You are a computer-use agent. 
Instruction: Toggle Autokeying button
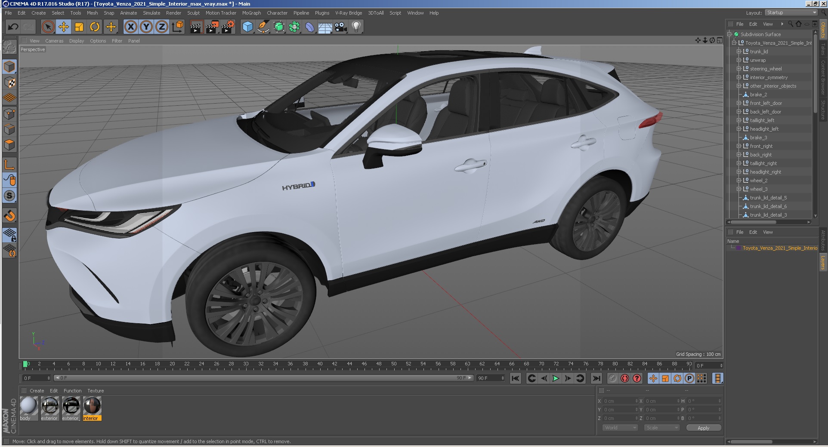pyautogui.click(x=624, y=378)
